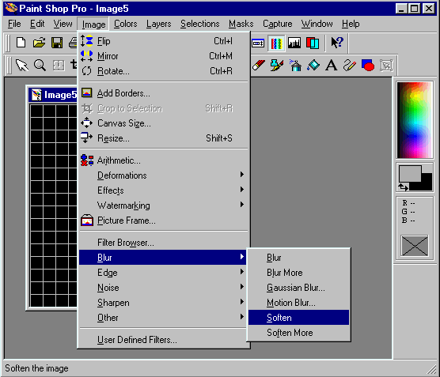Image resolution: width=440 pixels, height=377 pixels.
Task: Click the Flip menu item
Action: pos(164,41)
